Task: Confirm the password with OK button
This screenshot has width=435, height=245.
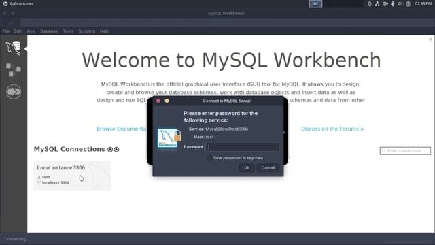Action: click(x=247, y=168)
